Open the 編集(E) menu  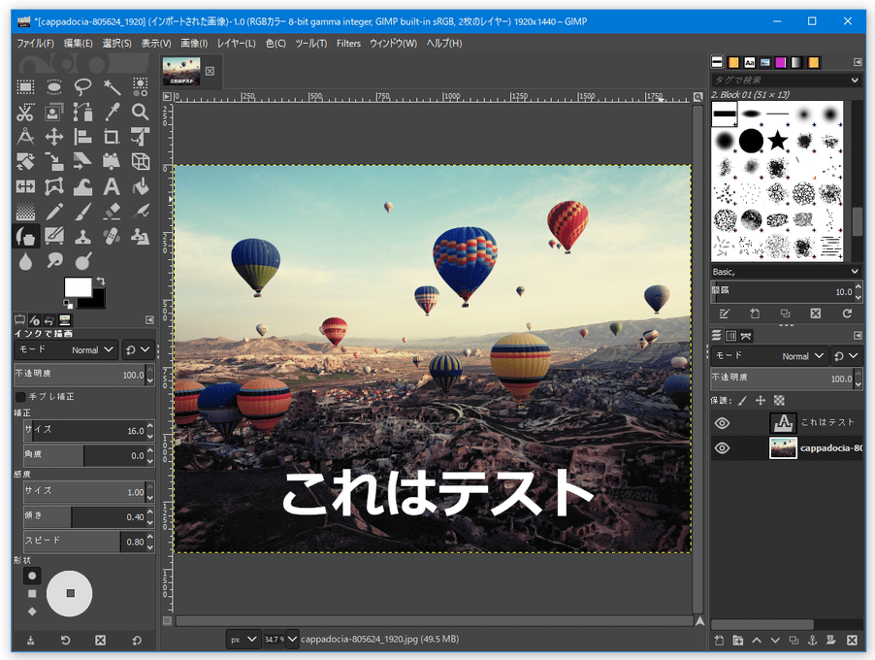pyautogui.click(x=79, y=43)
